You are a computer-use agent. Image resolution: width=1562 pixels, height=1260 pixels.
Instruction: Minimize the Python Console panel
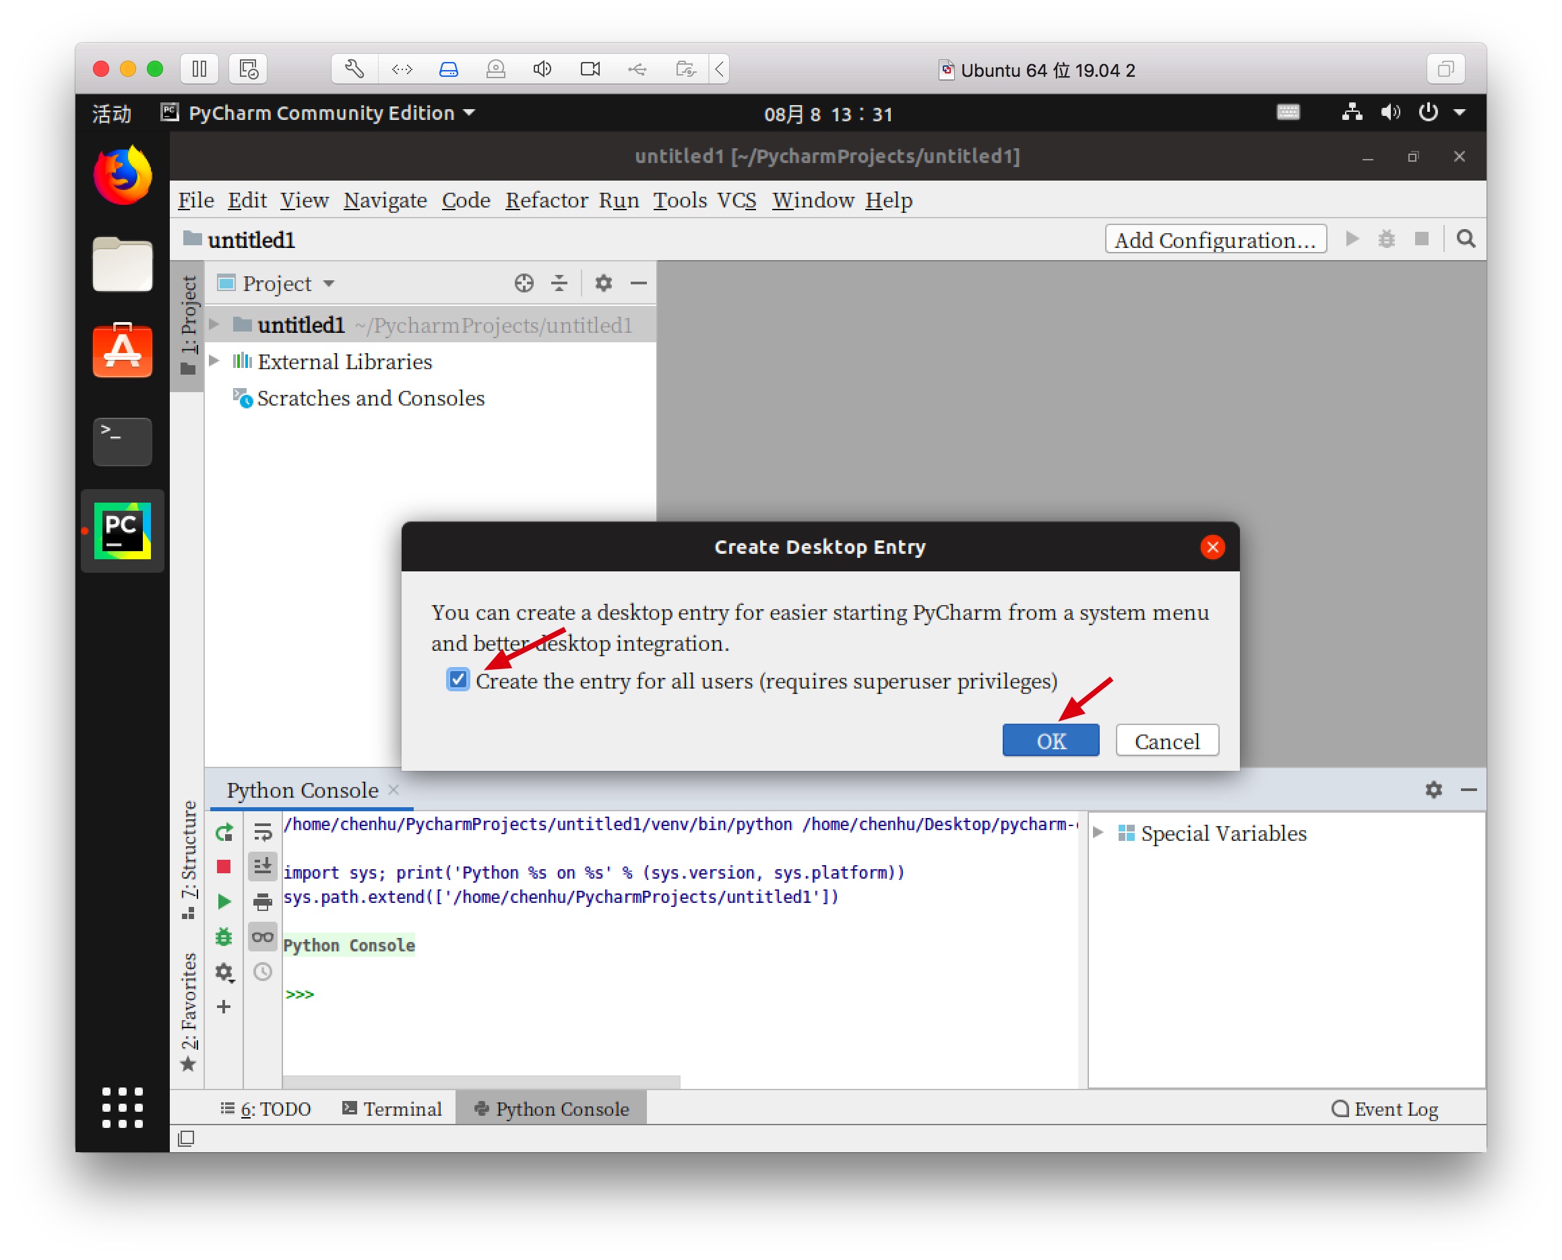(1468, 789)
